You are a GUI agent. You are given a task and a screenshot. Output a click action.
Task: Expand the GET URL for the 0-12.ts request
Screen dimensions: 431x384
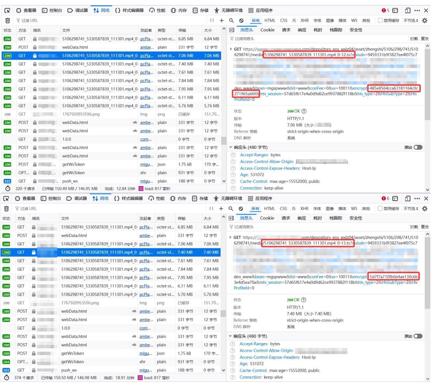point(231,49)
